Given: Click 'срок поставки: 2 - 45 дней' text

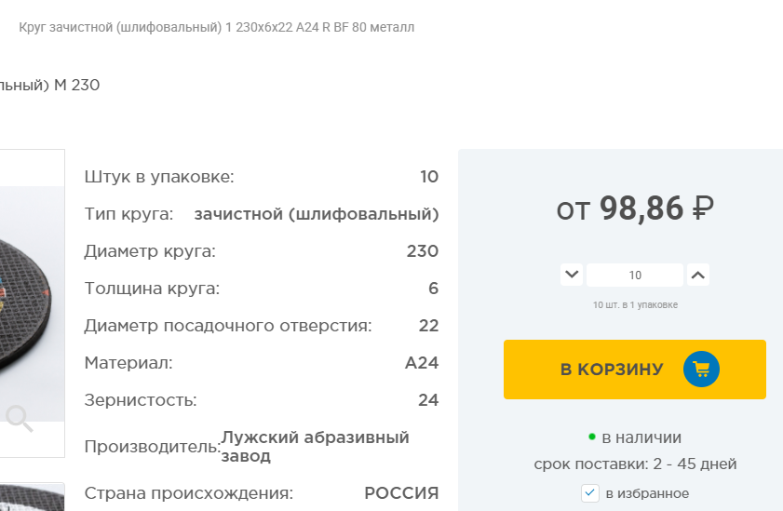Looking at the screenshot, I should 635,464.
